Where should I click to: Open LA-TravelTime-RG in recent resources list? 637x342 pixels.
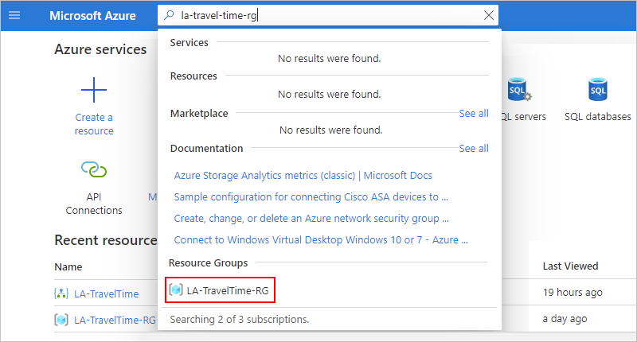coord(115,320)
